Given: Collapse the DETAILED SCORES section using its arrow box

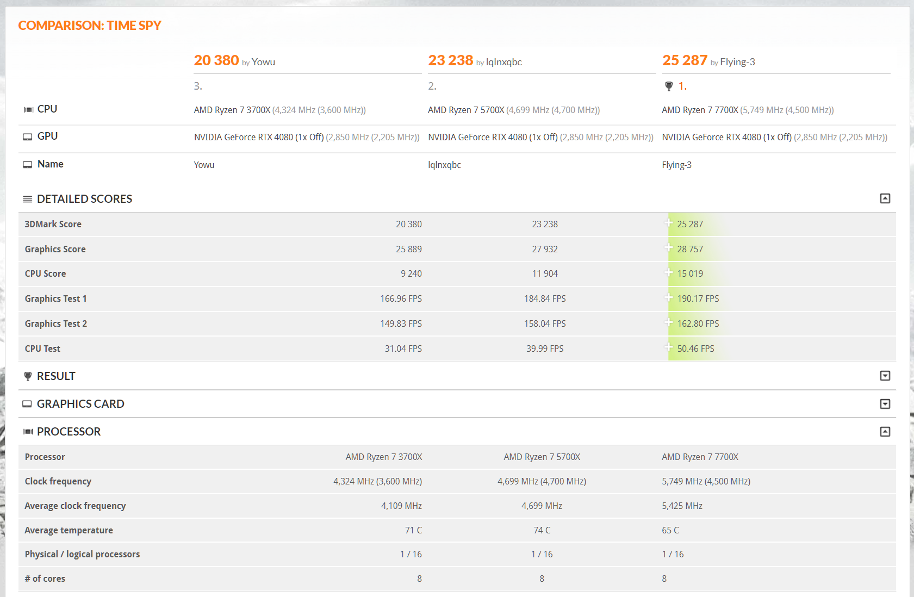Looking at the screenshot, I should pyautogui.click(x=885, y=198).
